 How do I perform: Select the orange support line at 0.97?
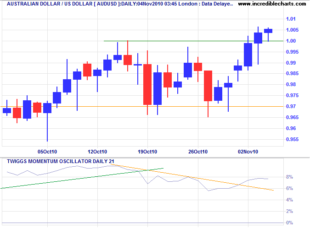(x=142, y=107)
